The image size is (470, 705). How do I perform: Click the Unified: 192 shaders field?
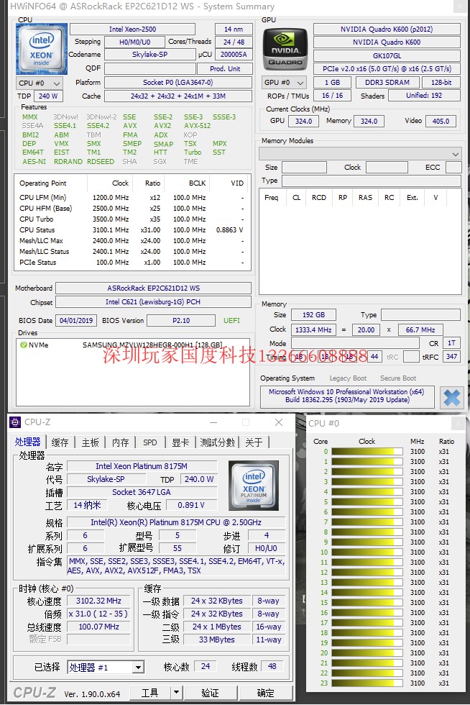(424, 96)
